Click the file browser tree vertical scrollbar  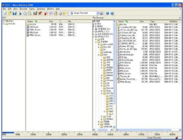114,74
